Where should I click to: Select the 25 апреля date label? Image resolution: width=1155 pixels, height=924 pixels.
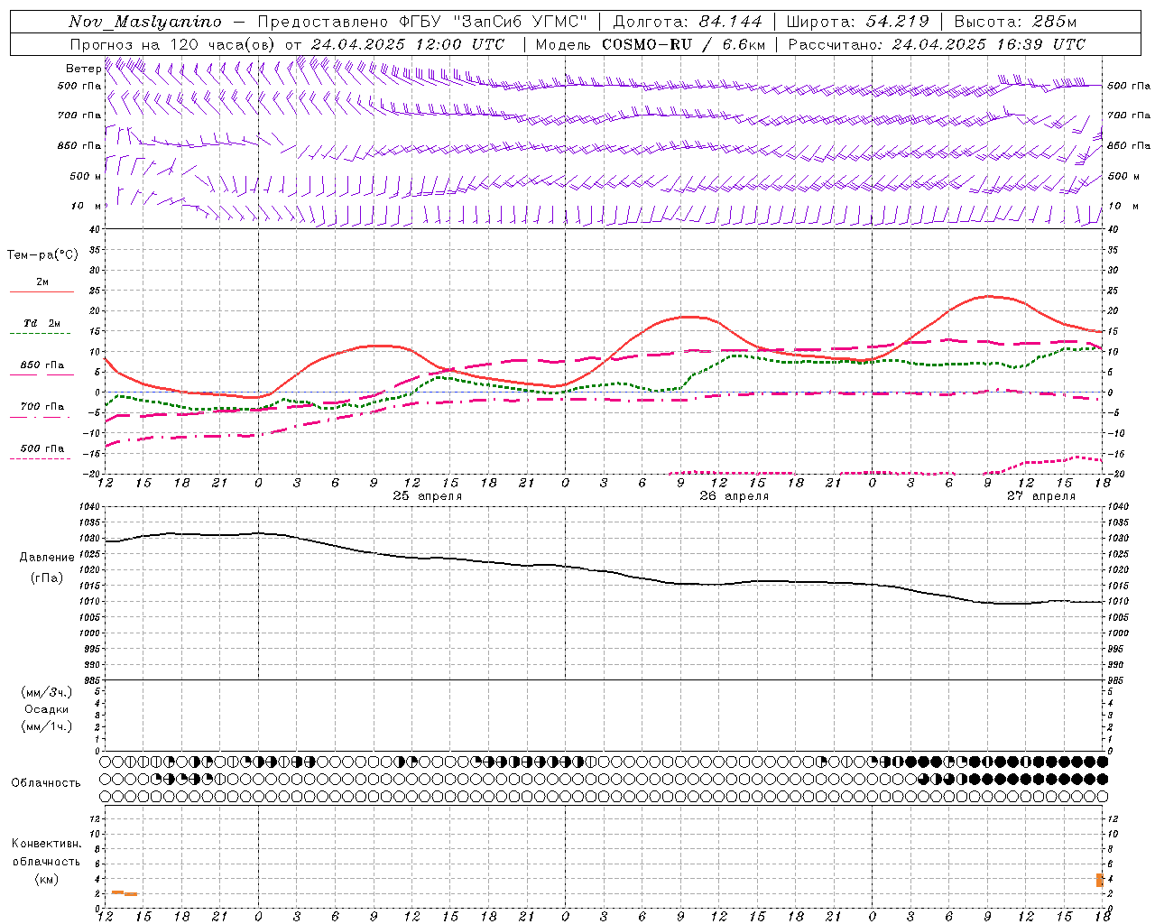pyautogui.click(x=428, y=496)
